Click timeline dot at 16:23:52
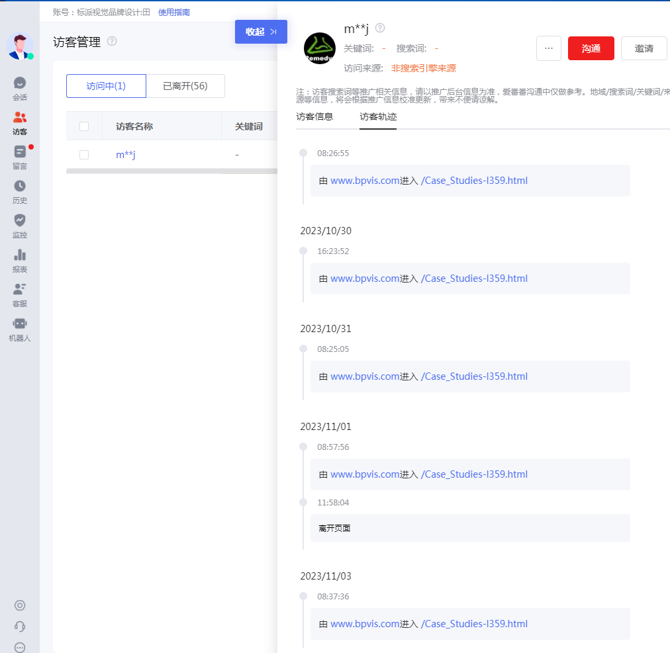670x653 pixels. [x=303, y=251]
